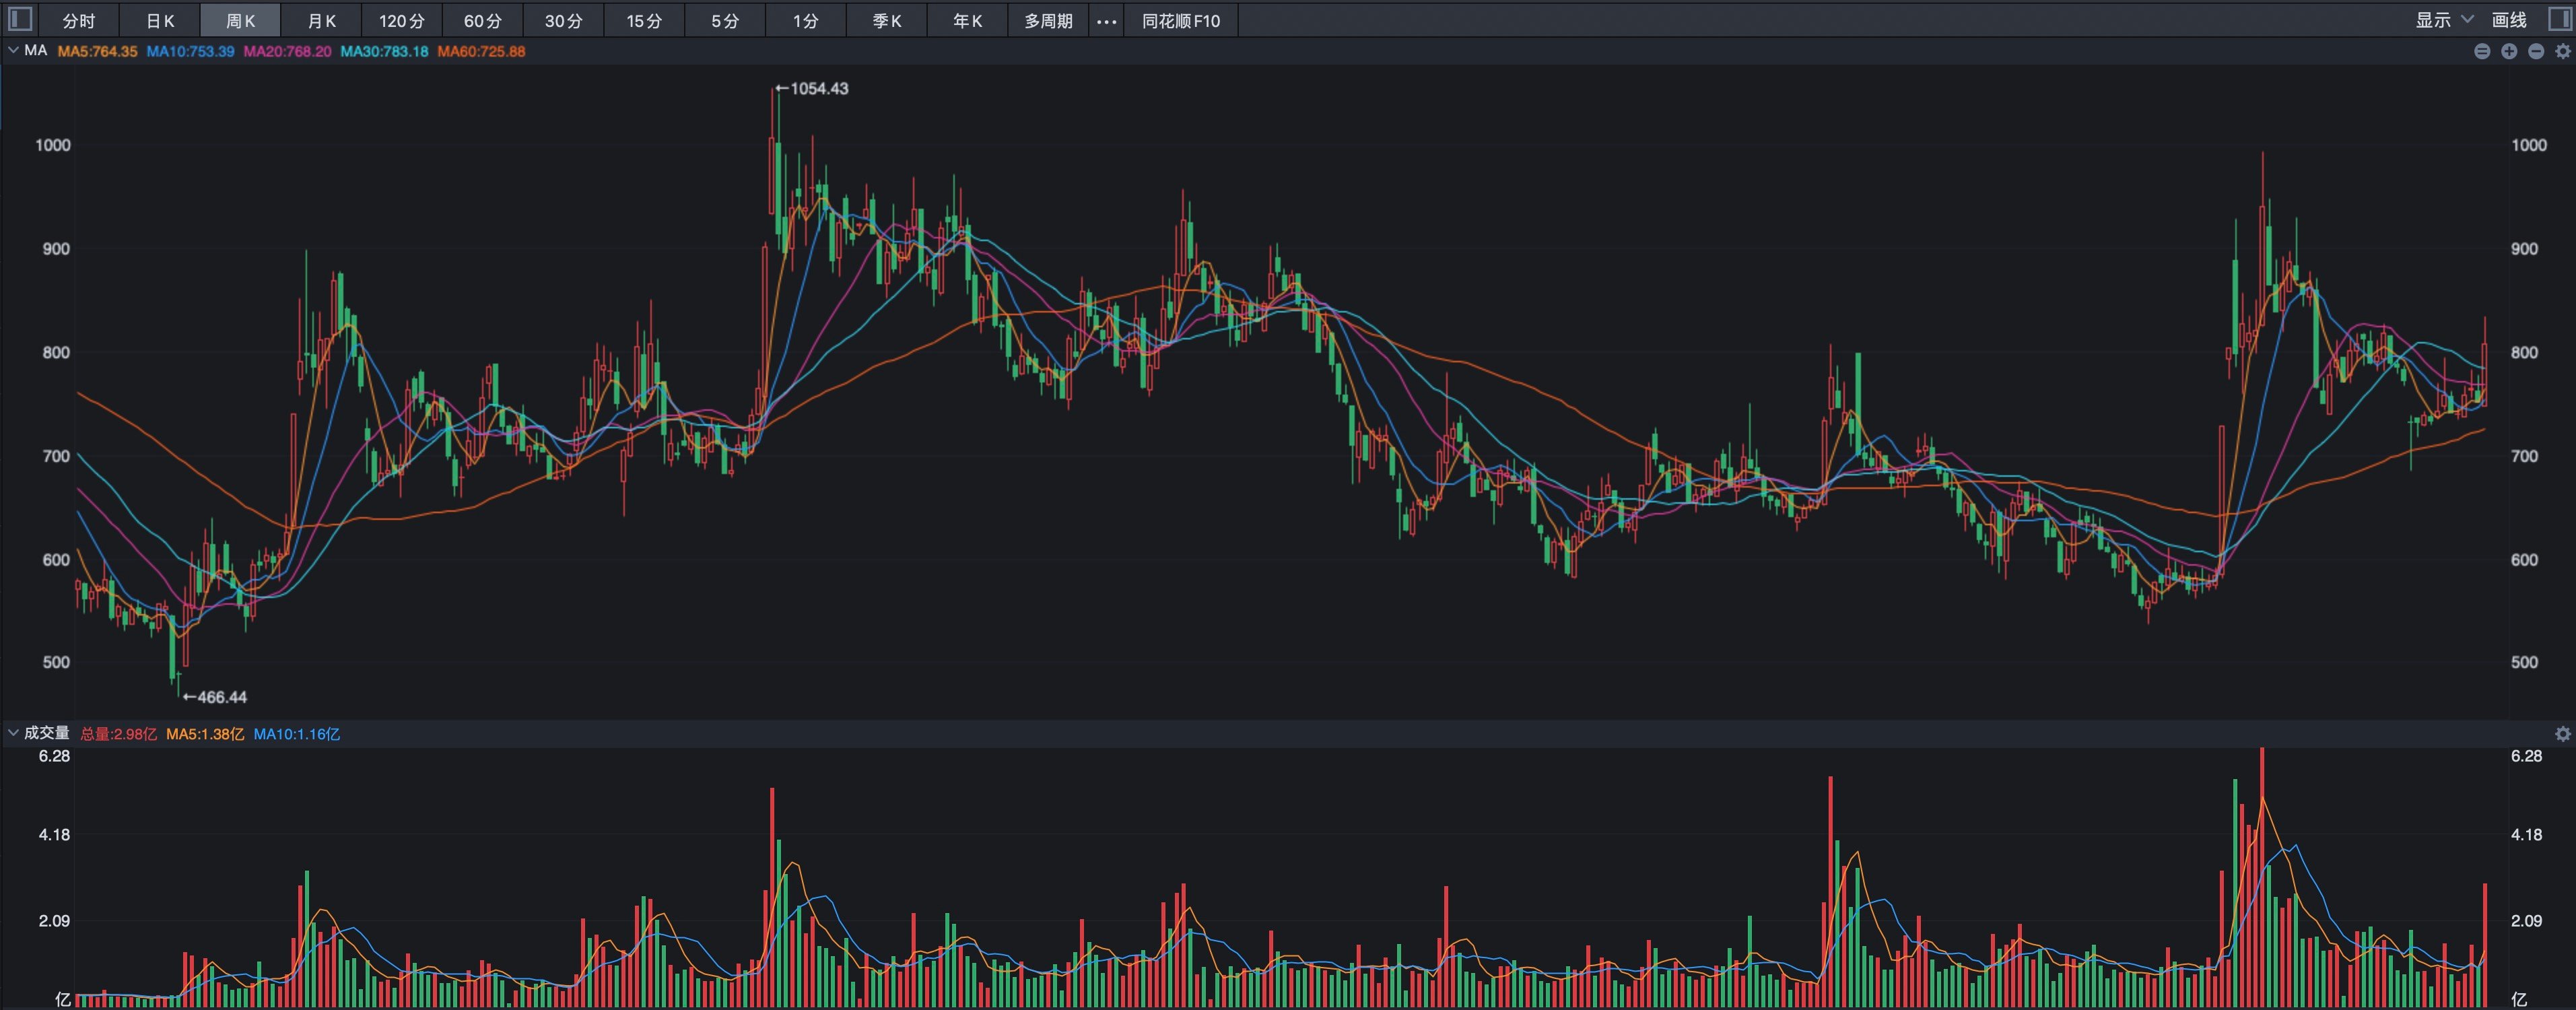
Task: Zoom in chart with plus icon
Action: 2509,51
